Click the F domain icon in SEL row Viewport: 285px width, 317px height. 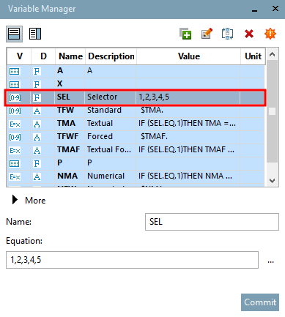point(37,98)
